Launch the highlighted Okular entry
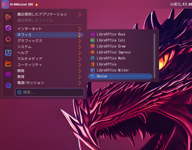Screen dimensions: 192x150 tap(120, 76)
